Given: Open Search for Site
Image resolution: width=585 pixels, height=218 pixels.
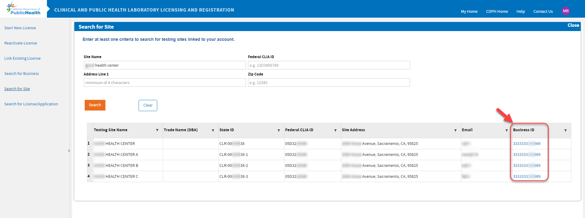Looking at the screenshot, I should (17, 89).
